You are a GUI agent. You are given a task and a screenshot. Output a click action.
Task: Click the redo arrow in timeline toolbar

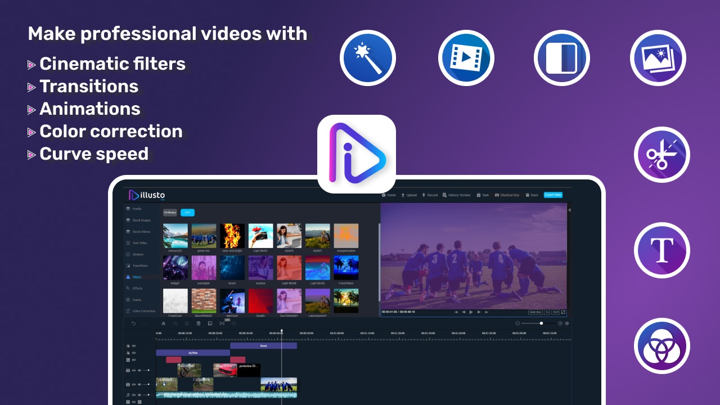[x=145, y=323]
